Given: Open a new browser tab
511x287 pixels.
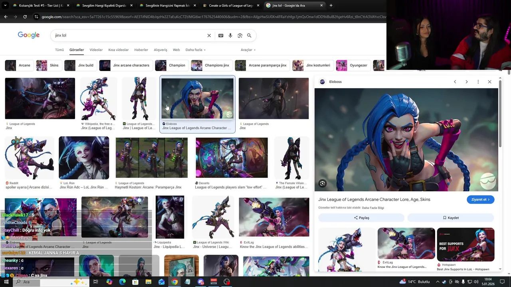Looking at the screenshot, I should pyautogui.click(x=331, y=6).
